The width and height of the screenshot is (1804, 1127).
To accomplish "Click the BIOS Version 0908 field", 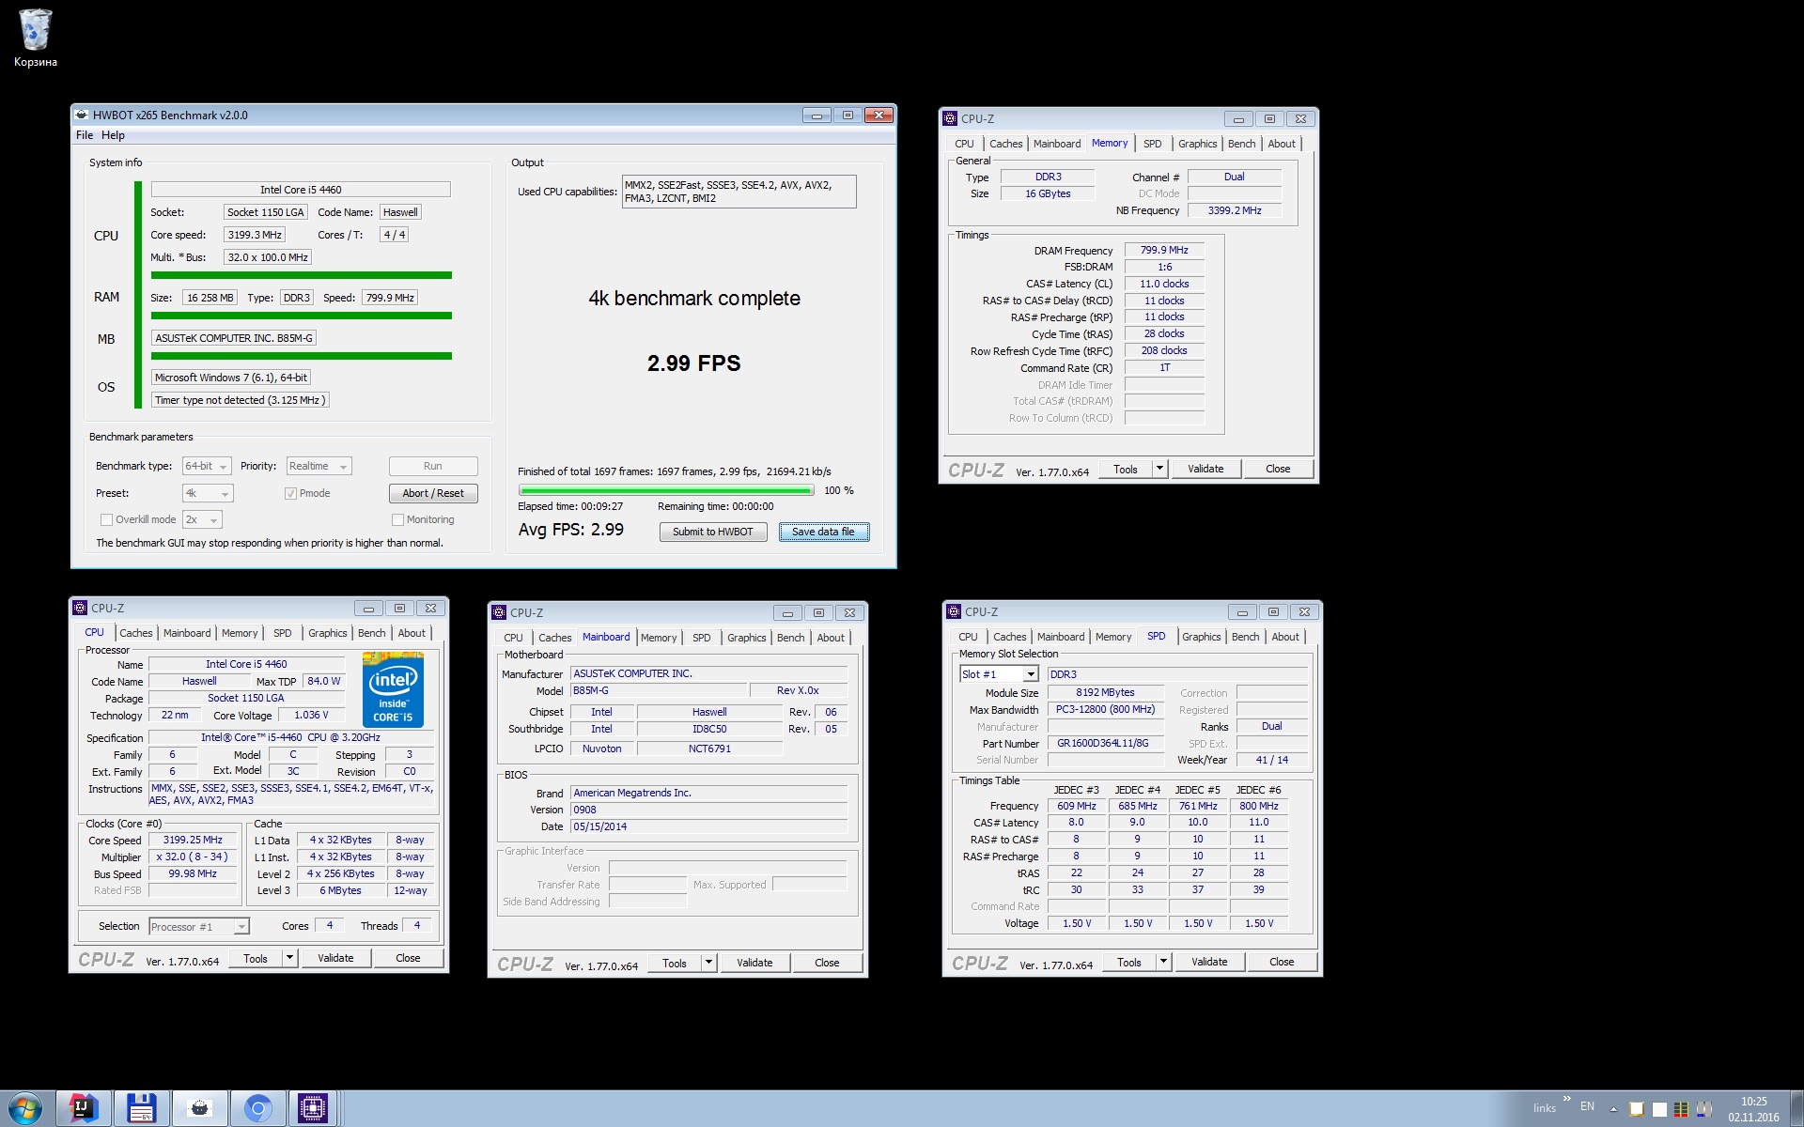I will point(708,810).
